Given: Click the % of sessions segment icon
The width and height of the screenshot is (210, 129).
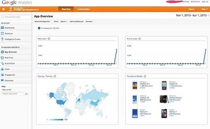Looking at the screenshot, I should point(39,28).
